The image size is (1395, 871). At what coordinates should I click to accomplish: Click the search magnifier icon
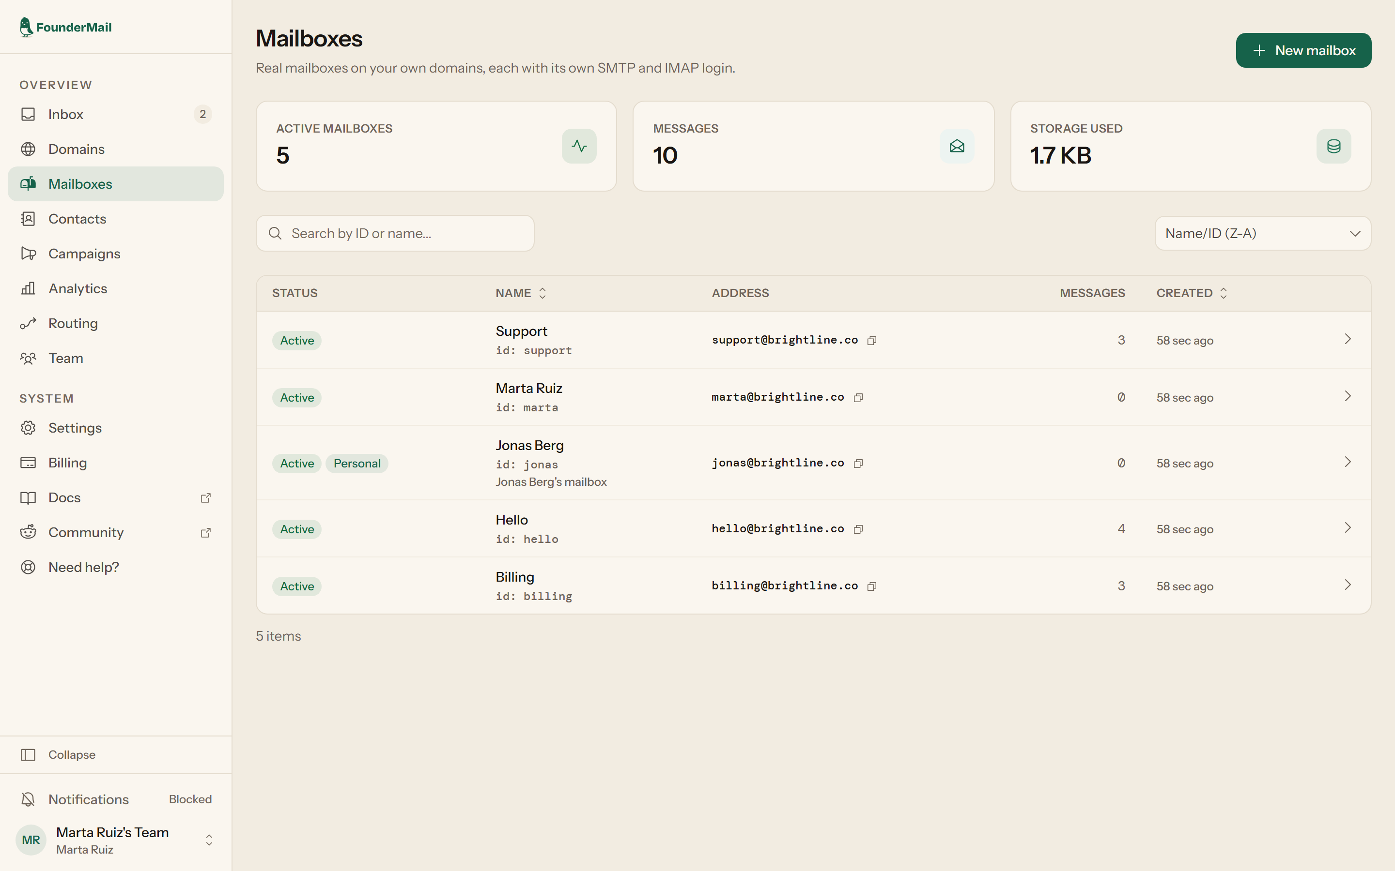click(275, 233)
